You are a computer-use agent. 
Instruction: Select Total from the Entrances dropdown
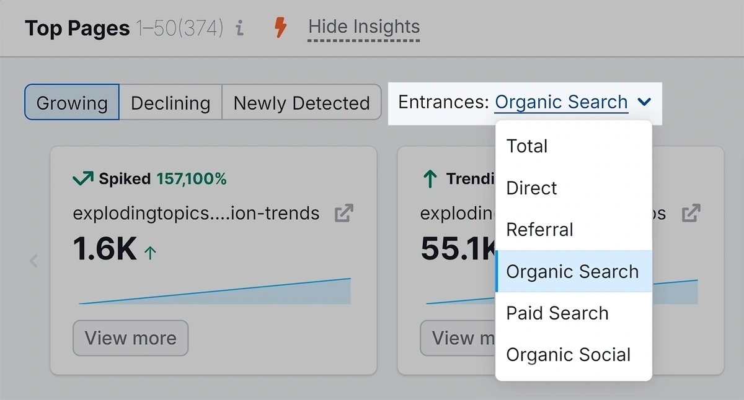coord(527,146)
